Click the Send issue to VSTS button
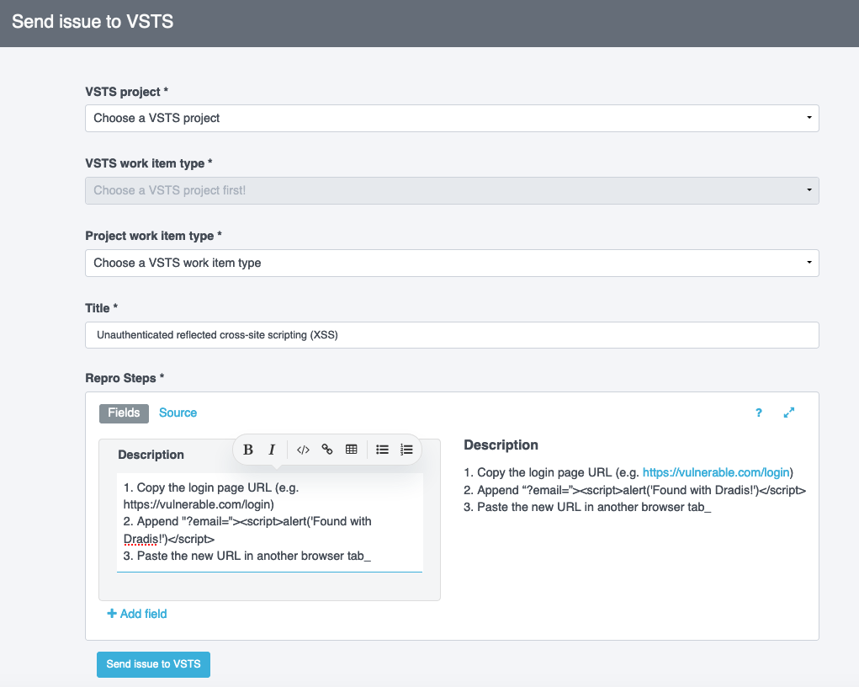Image resolution: width=859 pixels, height=687 pixels. (x=153, y=664)
